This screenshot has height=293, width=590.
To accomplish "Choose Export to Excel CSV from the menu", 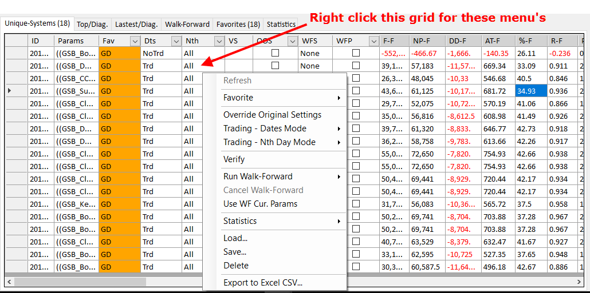I will coord(263,283).
